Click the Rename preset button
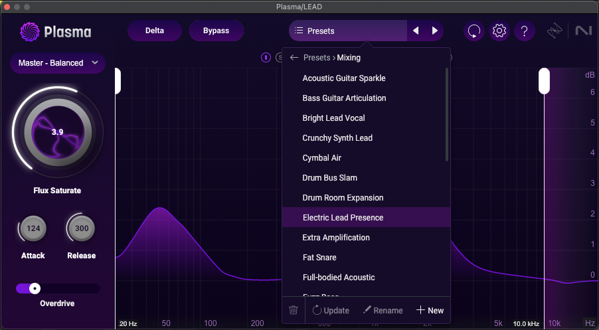This screenshot has width=599, height=330. pyautogui.click(x=383, y=310)
